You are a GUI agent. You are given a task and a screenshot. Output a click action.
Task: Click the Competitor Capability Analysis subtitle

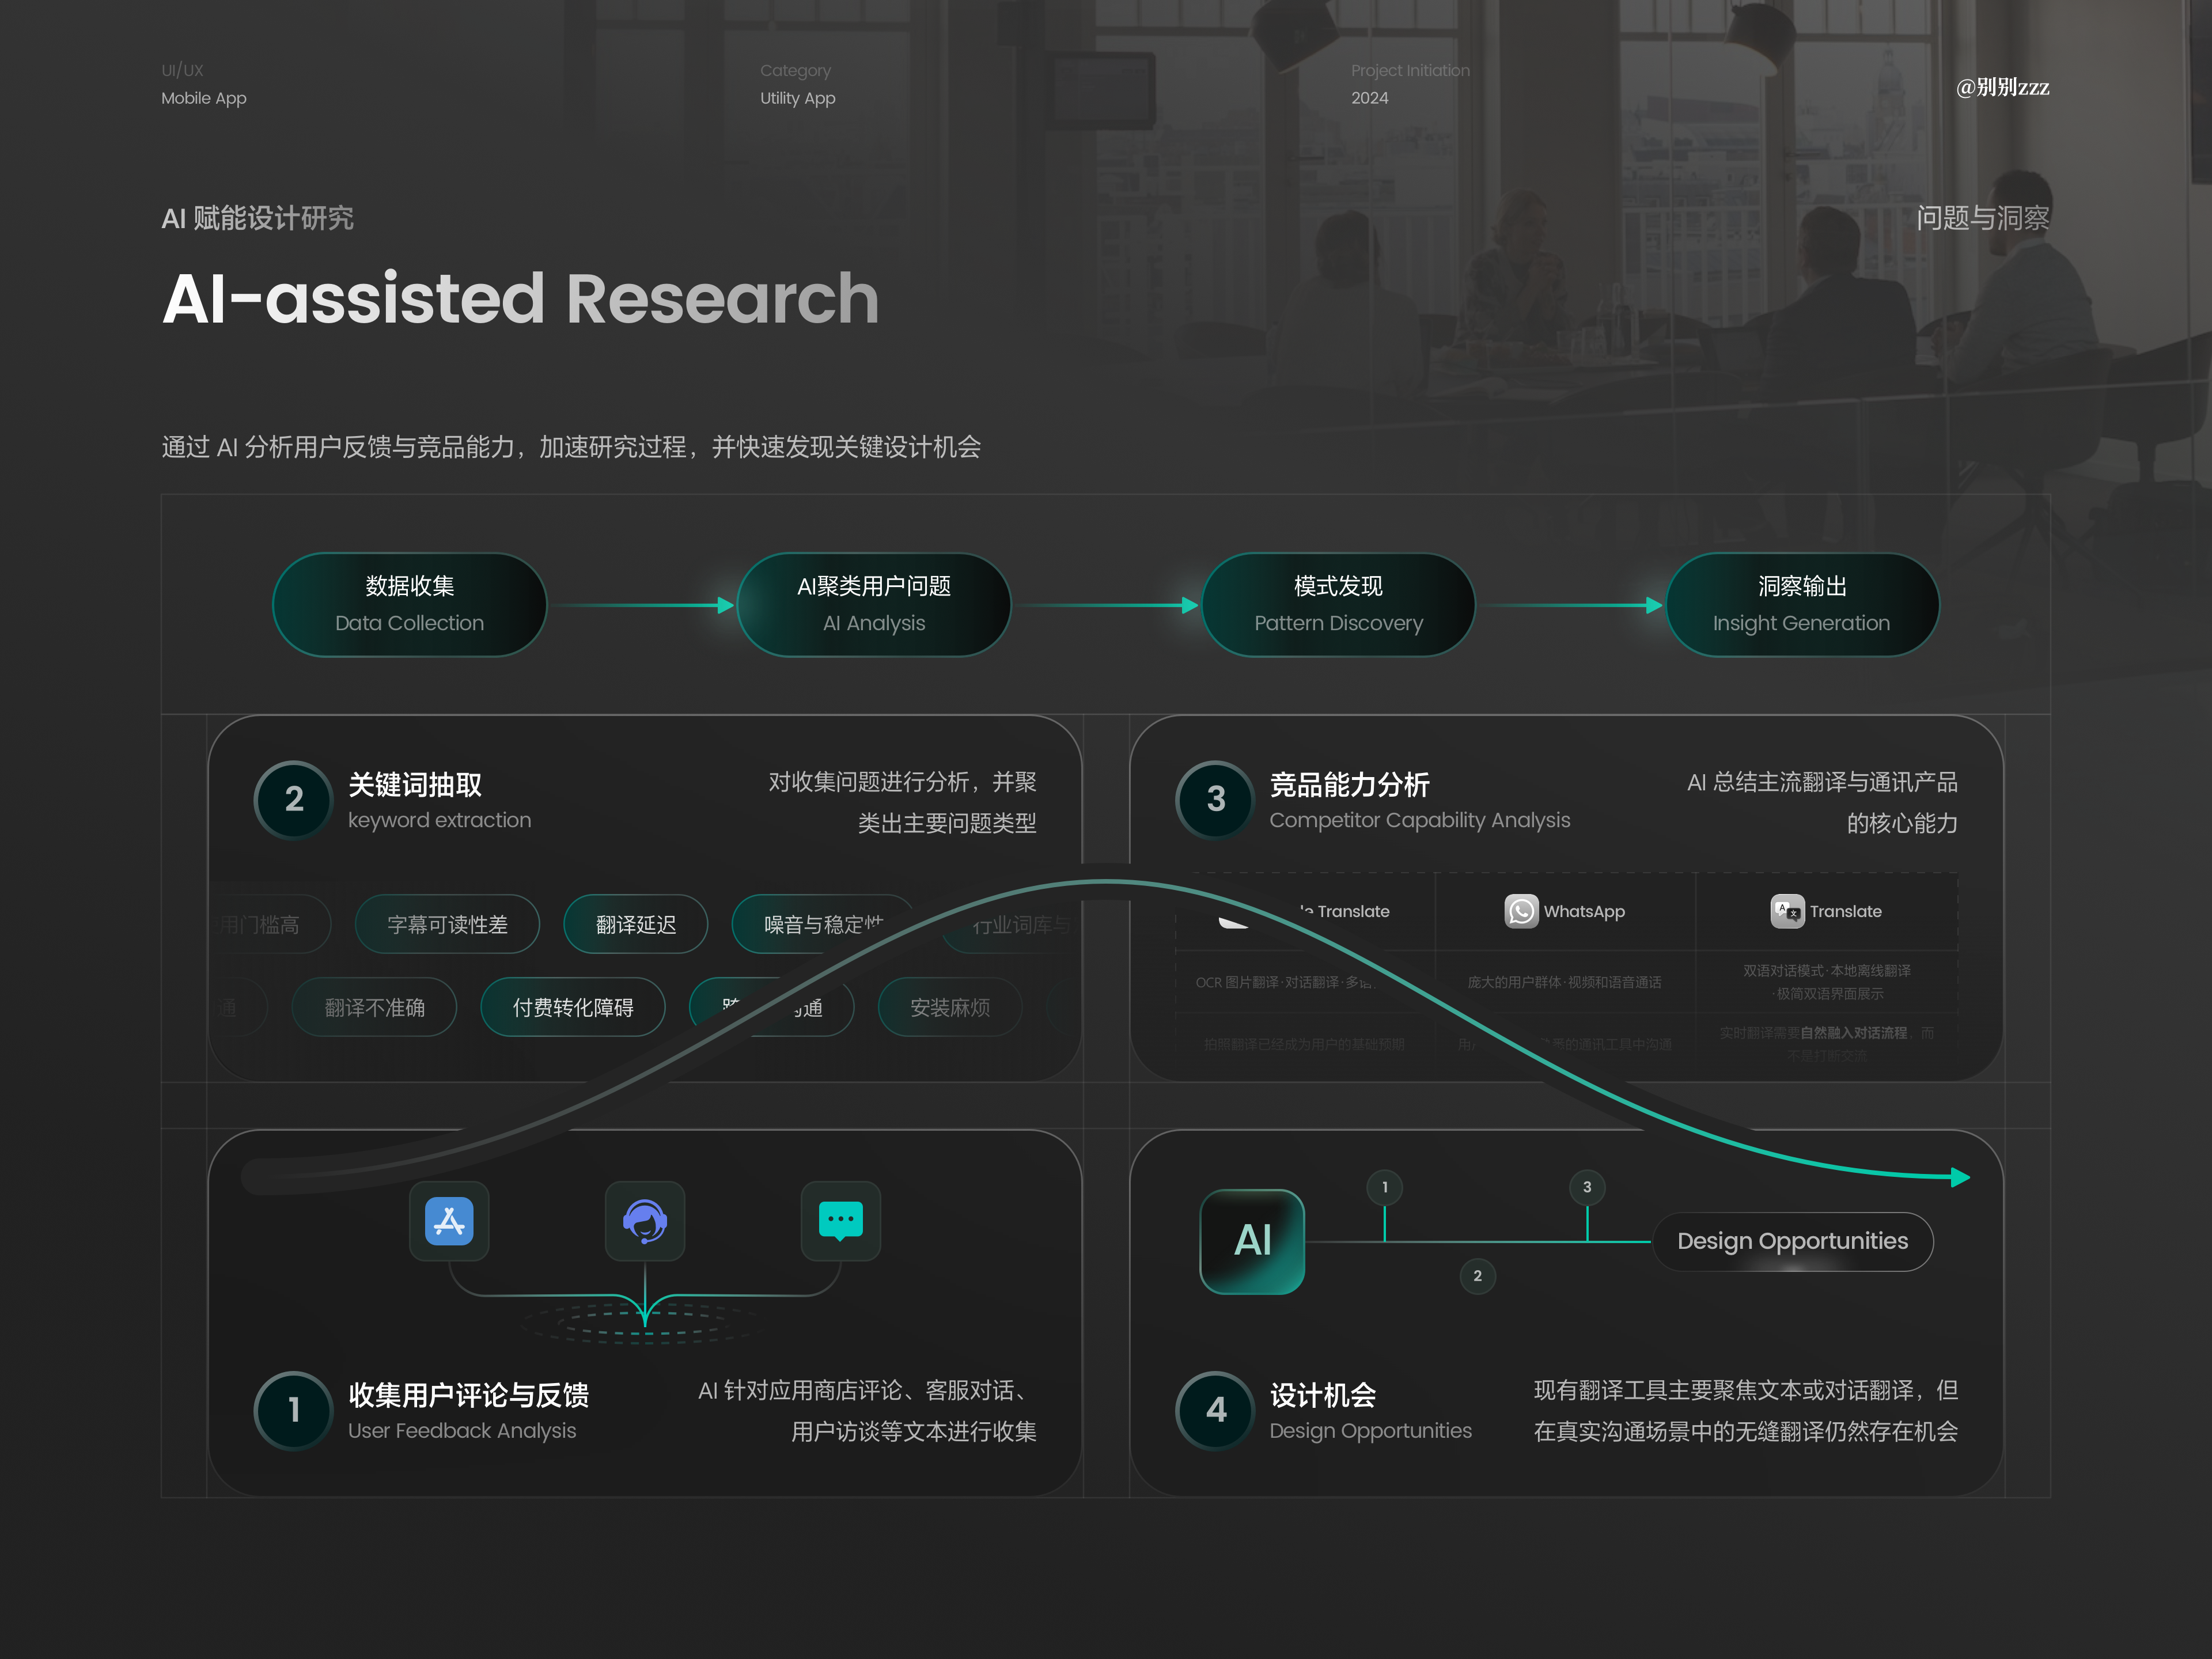click(x=1420, y=820)
